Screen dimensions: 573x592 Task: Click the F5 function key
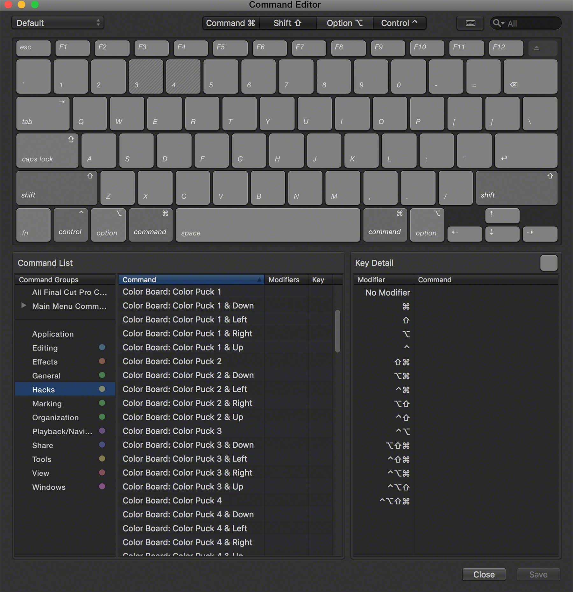[230, 48]
